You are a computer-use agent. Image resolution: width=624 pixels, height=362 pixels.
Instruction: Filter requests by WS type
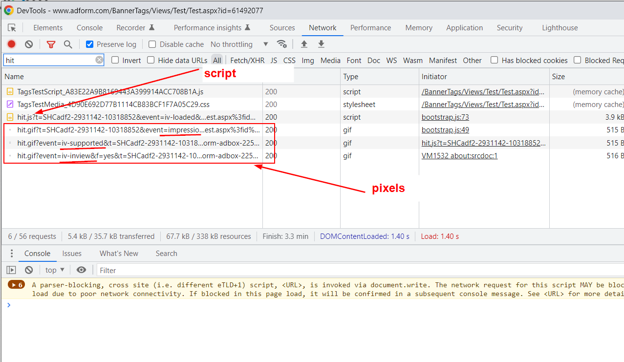[x=391, y=60]
